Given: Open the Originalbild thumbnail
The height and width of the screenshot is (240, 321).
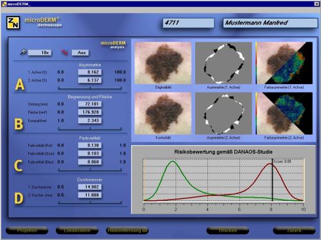Looking at the screenshot, I should pos(163,63).
